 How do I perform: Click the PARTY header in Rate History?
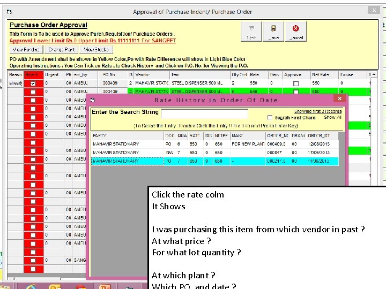[x=128, y=135]
